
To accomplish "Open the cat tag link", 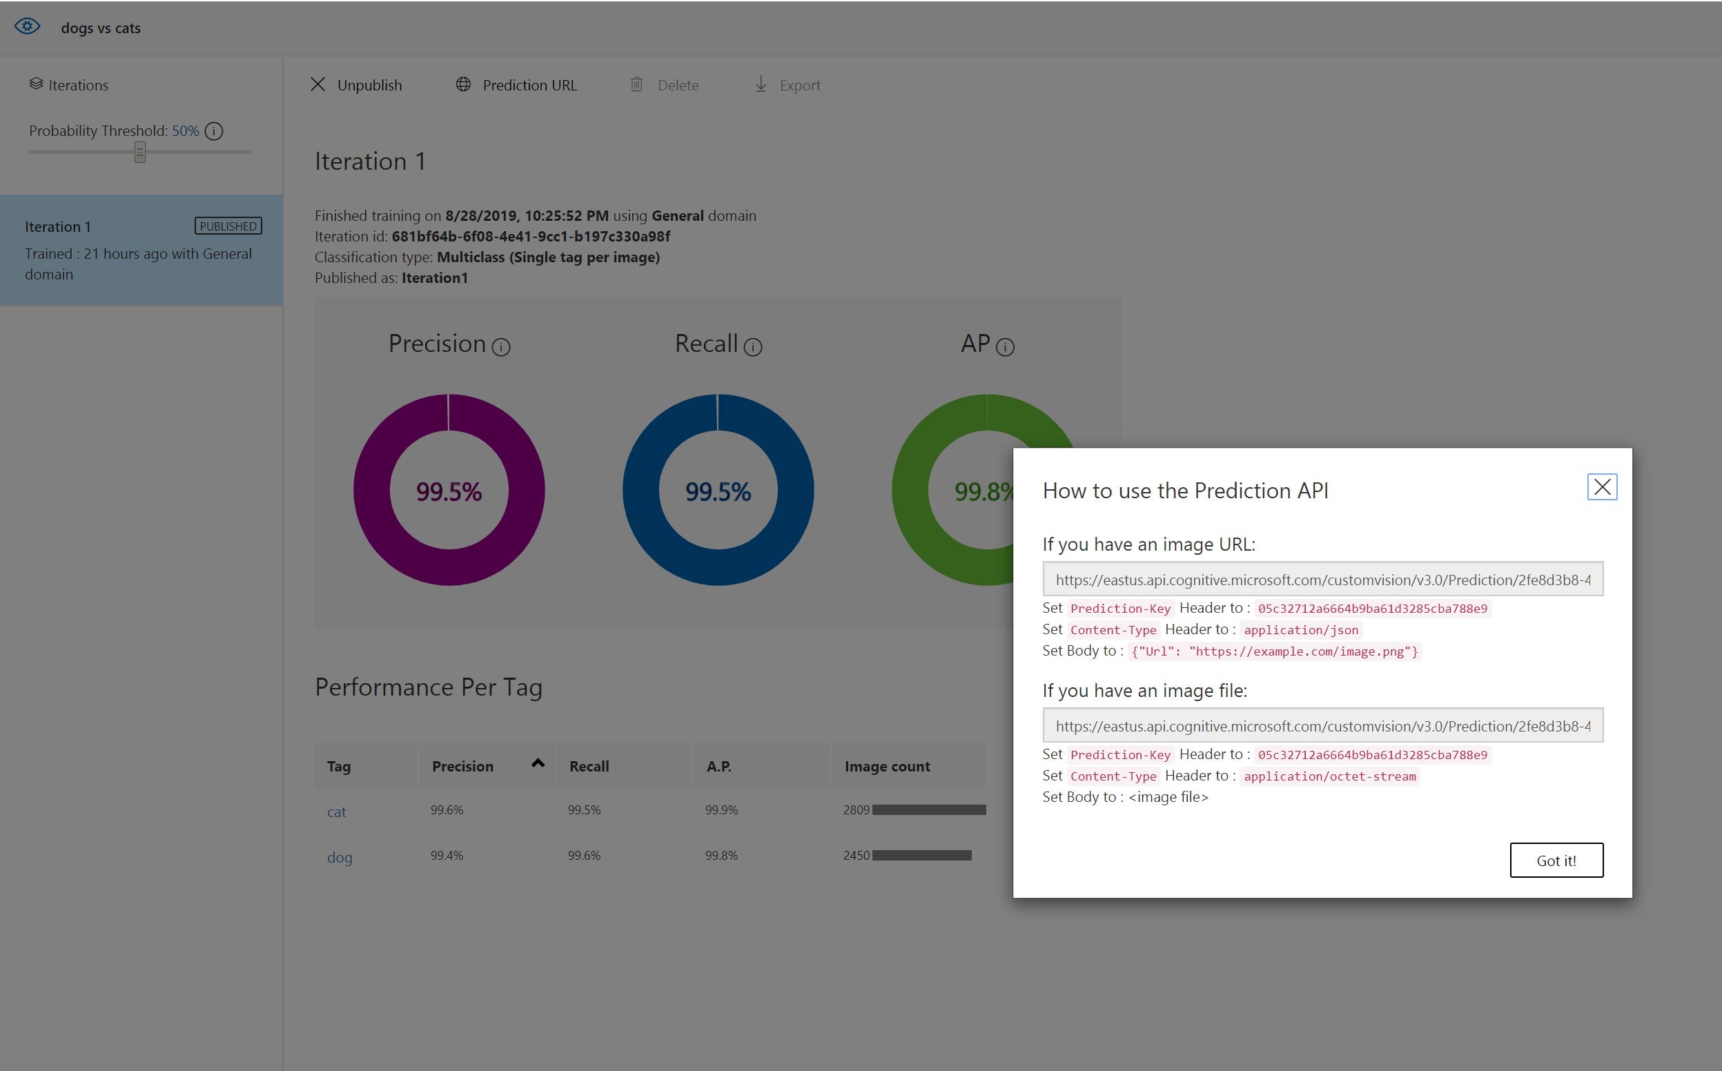I will (337, 812).
